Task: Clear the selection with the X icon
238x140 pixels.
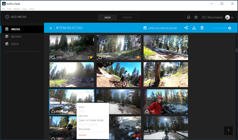Action: (x=51, y=28)
